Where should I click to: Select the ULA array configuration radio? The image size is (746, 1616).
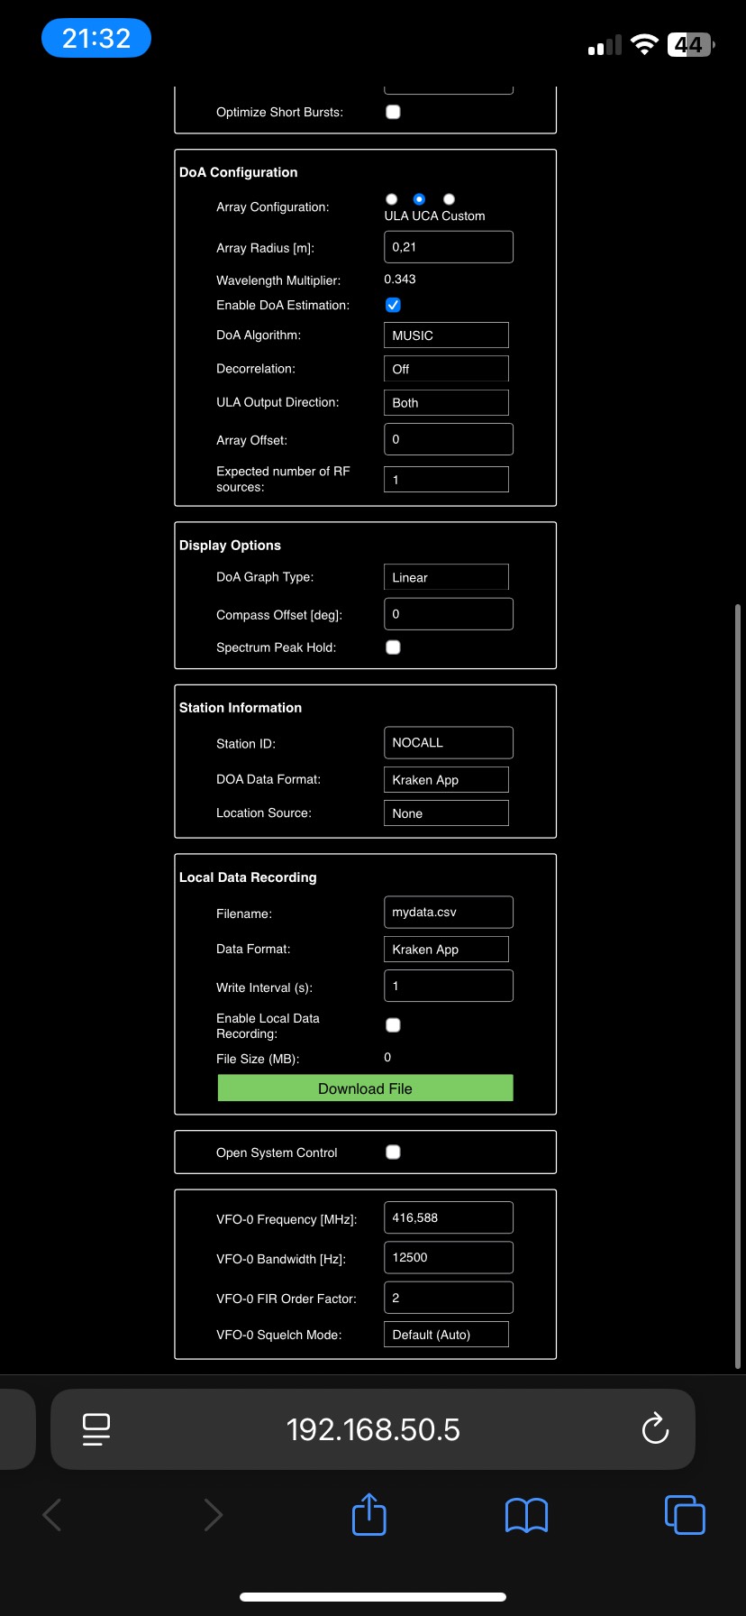click(391, 199)
